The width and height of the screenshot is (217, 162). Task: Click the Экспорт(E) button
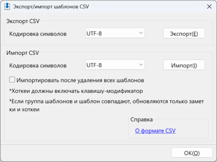click(184, 33)
